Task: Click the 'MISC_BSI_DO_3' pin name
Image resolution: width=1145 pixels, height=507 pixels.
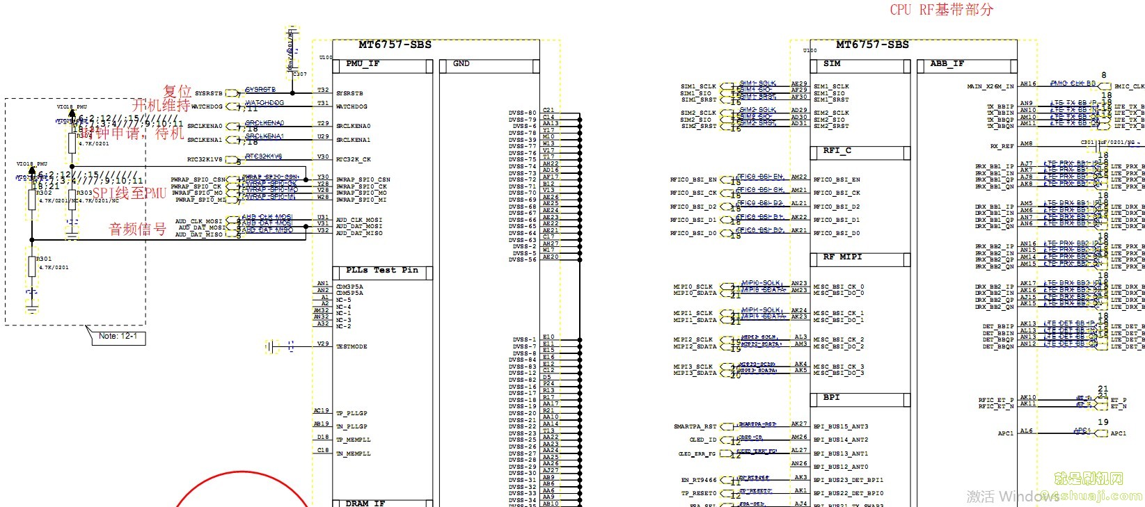Action: coord(839,373)
